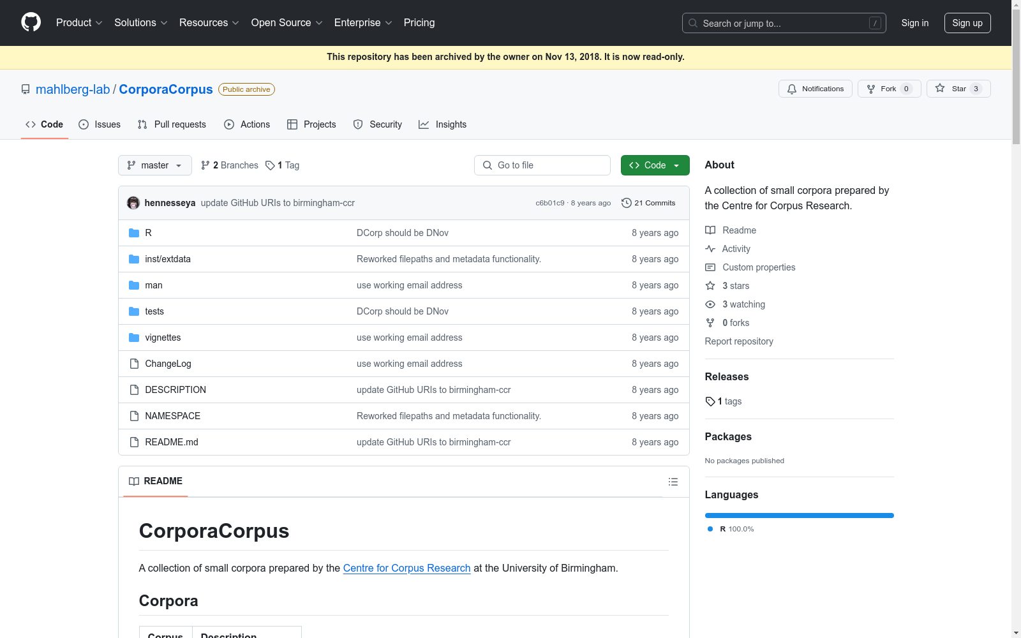Click hennesseya's avatar image
Viewport: 1021px width, 638px height.
click(133, 203)
